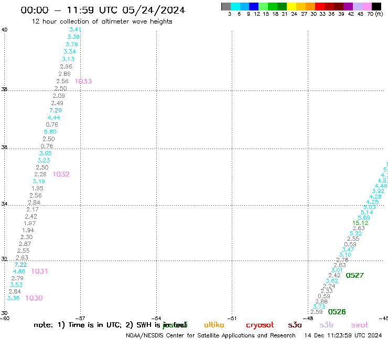This screenshot has width=388, height=340.
Task: Click the gray value '1.94'
Action: pos(28,230)
